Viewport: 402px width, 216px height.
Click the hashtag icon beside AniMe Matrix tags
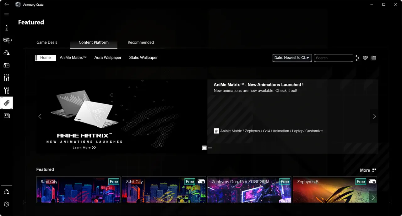[216, 131]
